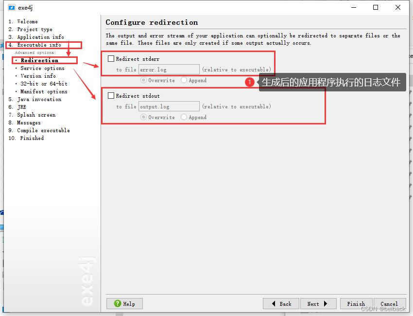This screenshot has width=413, height=316.
Task: Maximize the exe4j window
Action: [376, 7]
